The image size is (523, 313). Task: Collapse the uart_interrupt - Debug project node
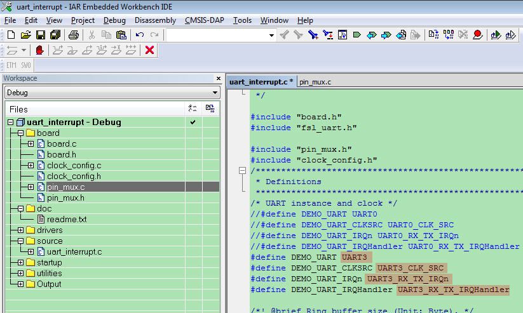tap(10, 123)
